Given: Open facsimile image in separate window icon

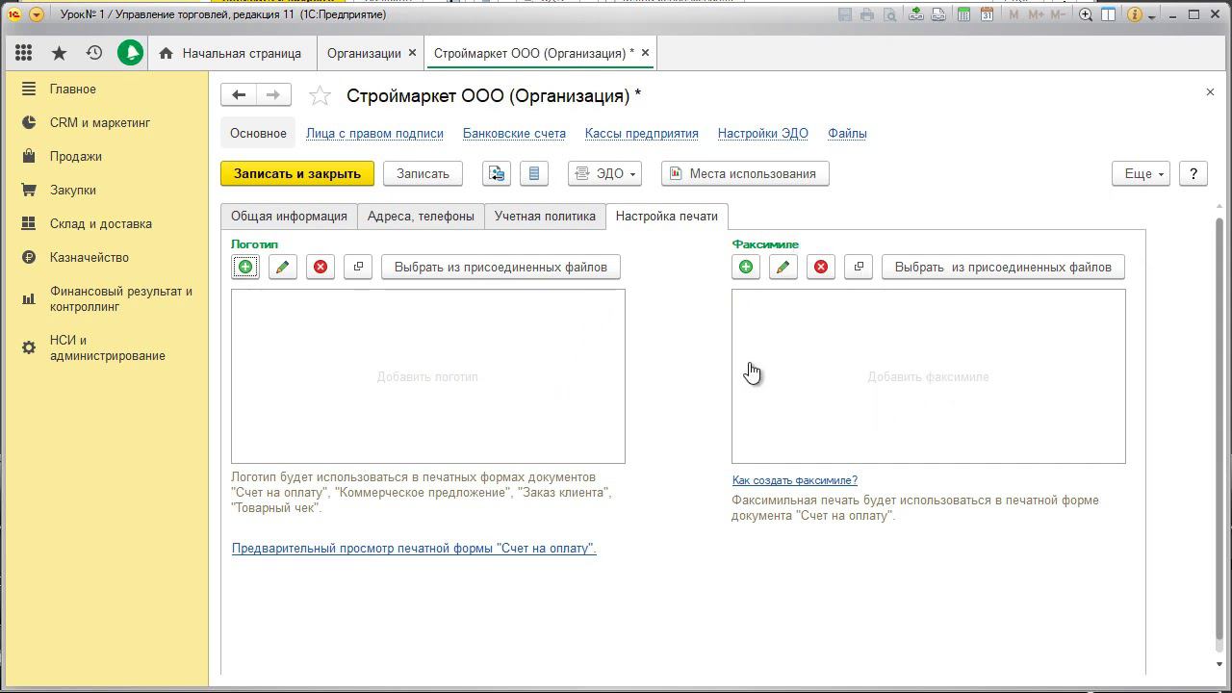Looking at the screenshot, I should (x=859, y=267).
